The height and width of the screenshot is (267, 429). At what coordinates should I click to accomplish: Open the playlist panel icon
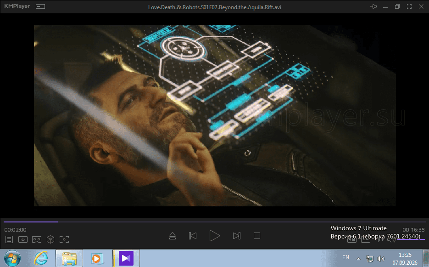(x=9, y=239)
